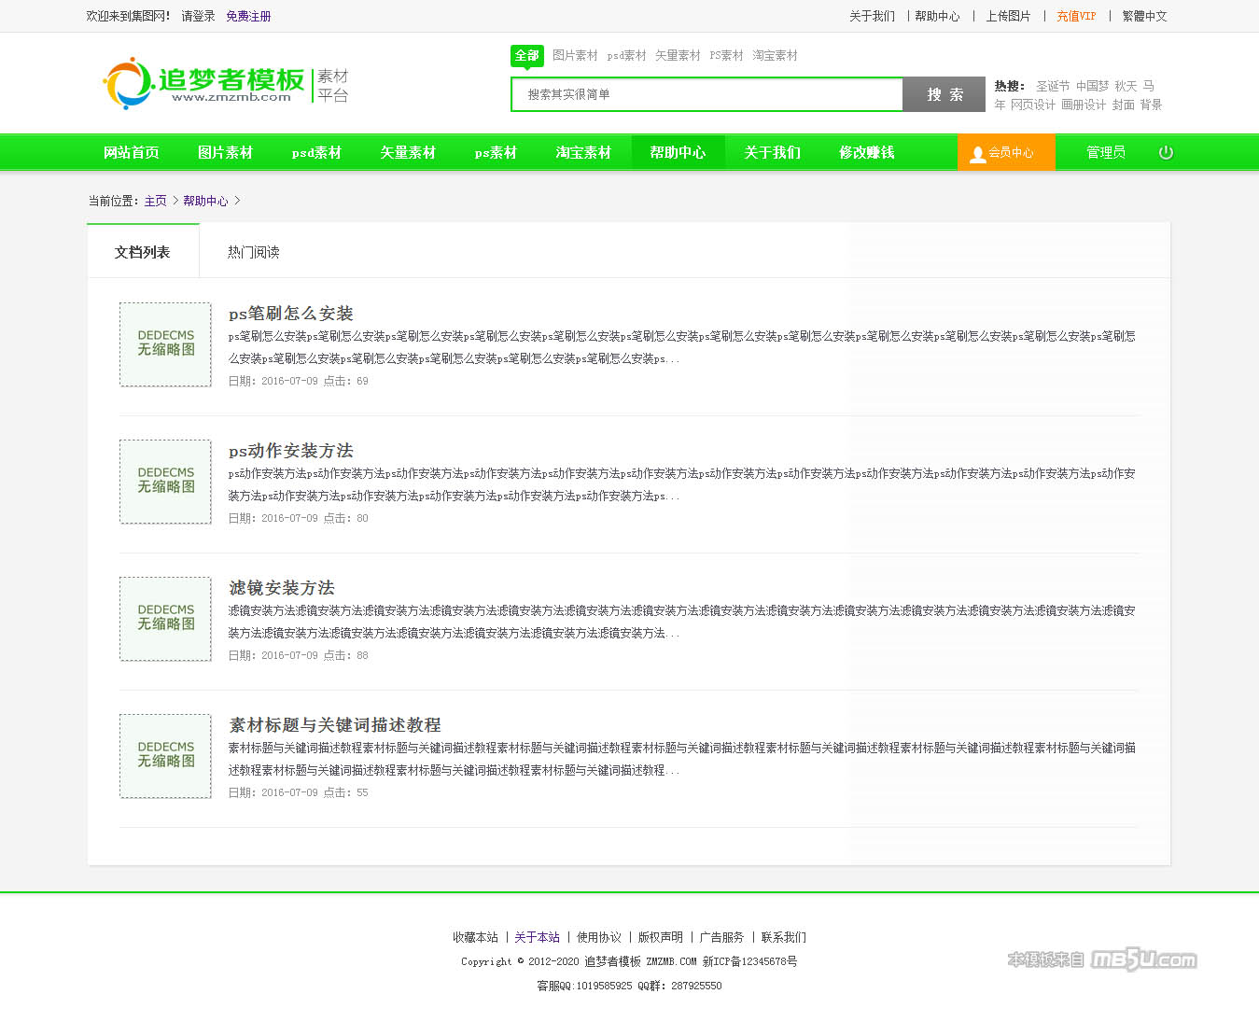The width and height of the screenshot is (1259, 1022).
Task: Select the 矢量素材 search category
Action: [677, 56]
